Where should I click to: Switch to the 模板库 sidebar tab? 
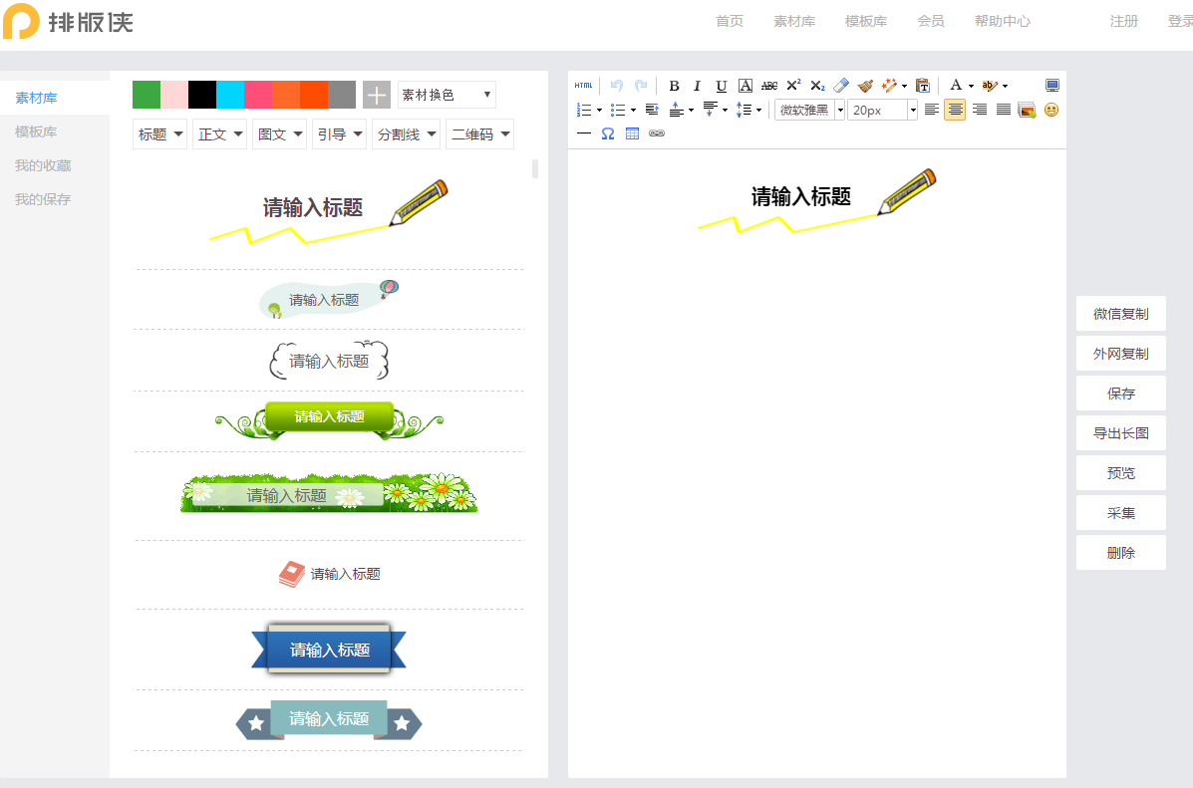tap(36, 131)
